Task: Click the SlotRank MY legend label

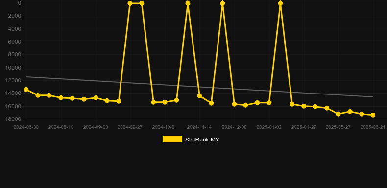Action: 202,140
